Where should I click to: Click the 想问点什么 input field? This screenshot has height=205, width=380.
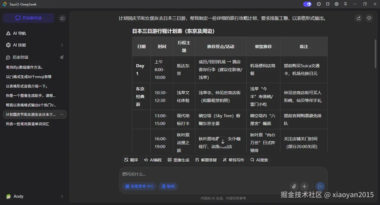click(195, 174)
